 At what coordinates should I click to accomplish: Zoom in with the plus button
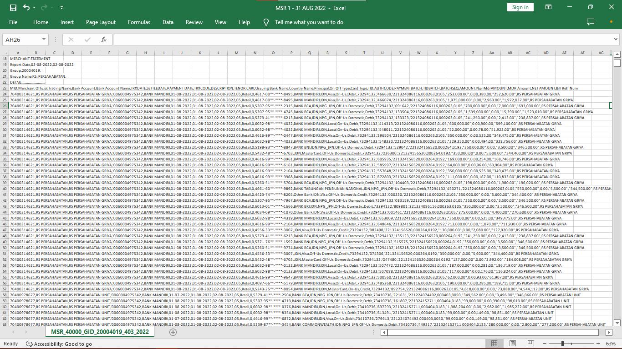point(598,344)
